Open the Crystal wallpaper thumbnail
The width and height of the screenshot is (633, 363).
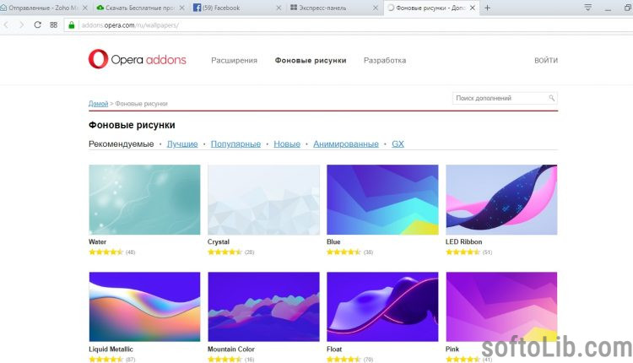(263, 199)
